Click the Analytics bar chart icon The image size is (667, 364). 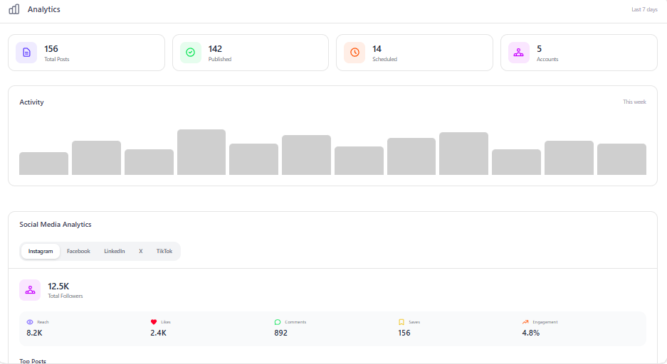pyautogui.click(x=14, y=9)
